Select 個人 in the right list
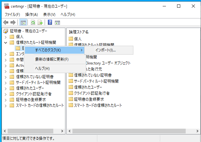Viewport: 201px width, 142px height. (x=78, y=39)
